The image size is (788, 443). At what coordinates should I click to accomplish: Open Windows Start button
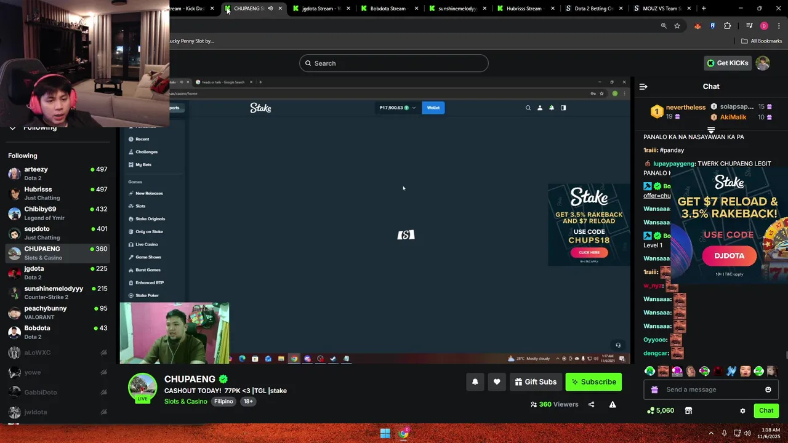[x=385, y=434]
